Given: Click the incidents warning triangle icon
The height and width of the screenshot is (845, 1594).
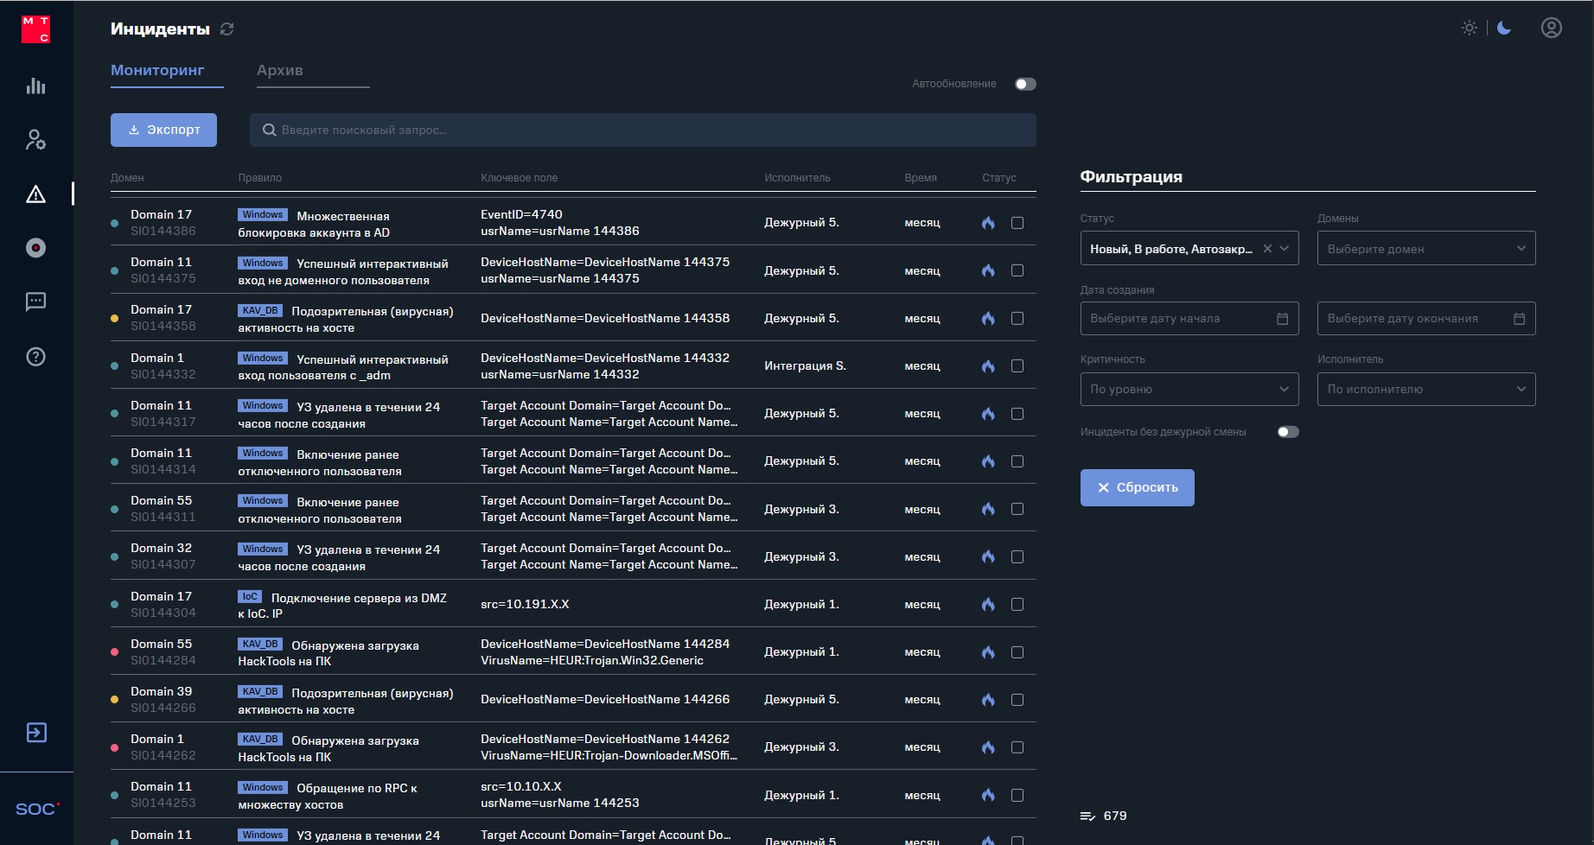Looking at the screenshot, I should [35, 194].
